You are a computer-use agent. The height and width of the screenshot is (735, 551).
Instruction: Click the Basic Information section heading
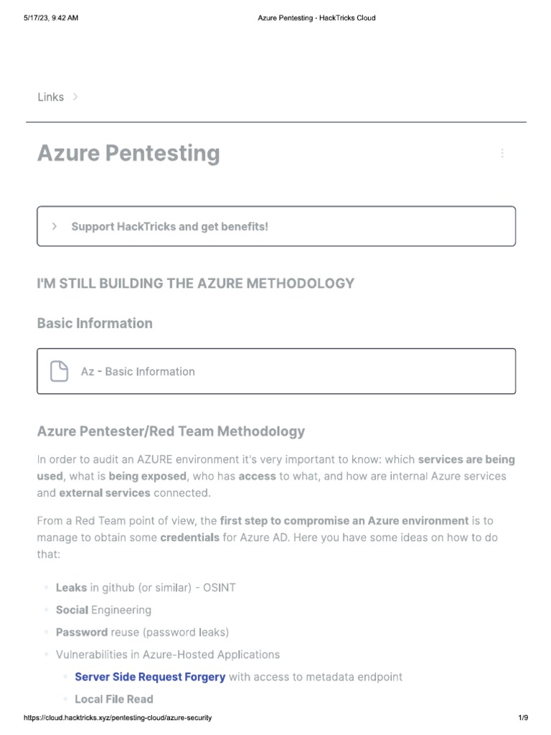95,323
